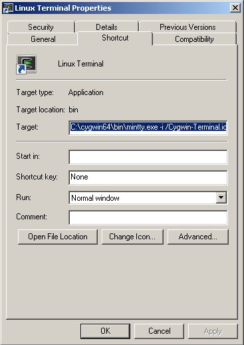This screenshot has height=345, width=244.
Task: Open the Advanced settings button
Action: pos(198,237)
